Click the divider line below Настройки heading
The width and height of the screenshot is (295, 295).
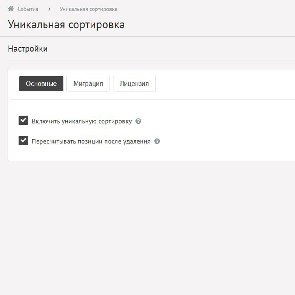tap(147, 60)
